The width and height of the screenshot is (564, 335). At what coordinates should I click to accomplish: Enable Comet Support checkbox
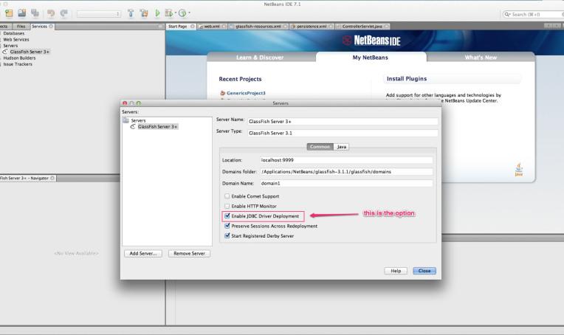pos(227,196)
